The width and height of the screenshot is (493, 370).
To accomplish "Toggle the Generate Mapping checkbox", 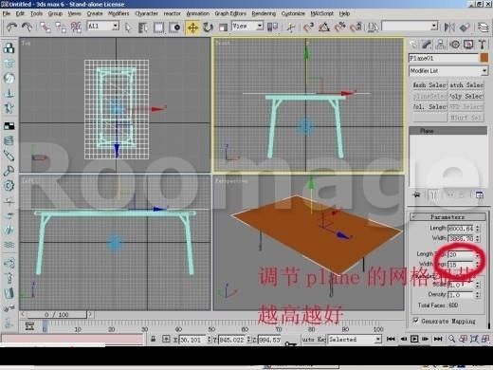I will pyautogui.click(x=416, y=321).
